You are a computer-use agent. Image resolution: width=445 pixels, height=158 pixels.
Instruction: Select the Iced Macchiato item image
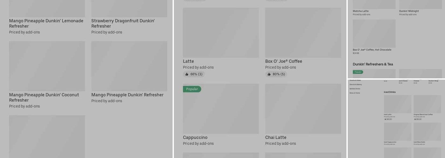point(427,131)
